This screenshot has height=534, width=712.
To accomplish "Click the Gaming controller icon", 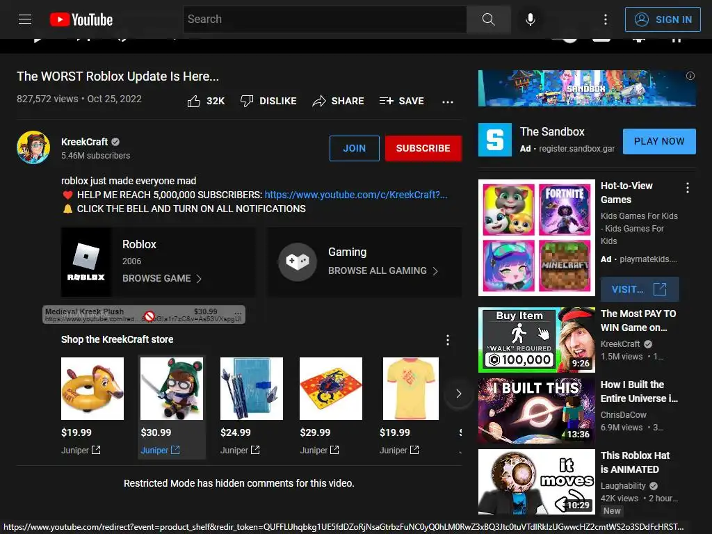I will (298, 261).
